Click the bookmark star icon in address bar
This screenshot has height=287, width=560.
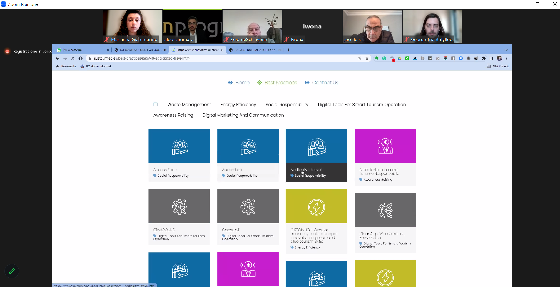pyautogui.click(x=367, y=58)
